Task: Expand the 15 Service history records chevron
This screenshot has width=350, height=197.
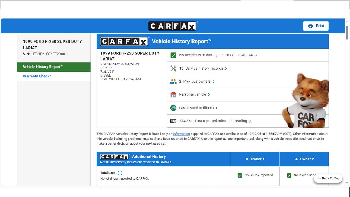Action: pos(226,68)
